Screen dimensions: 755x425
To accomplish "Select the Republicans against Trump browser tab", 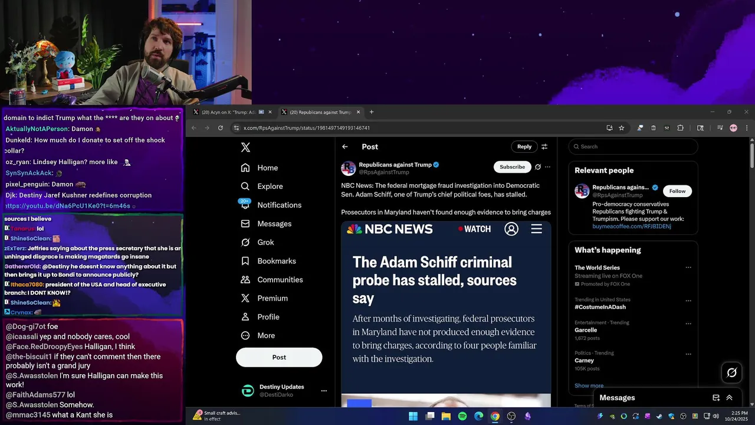I will pyautogui.click(x=320, y=112).
